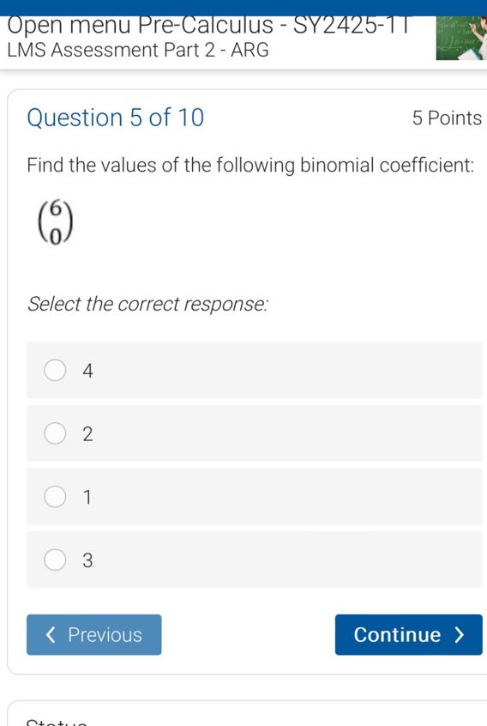The width and height of the screenshot is (487, 726).
Task: Click the answer row labeled 1
Action: click(255, 497)
